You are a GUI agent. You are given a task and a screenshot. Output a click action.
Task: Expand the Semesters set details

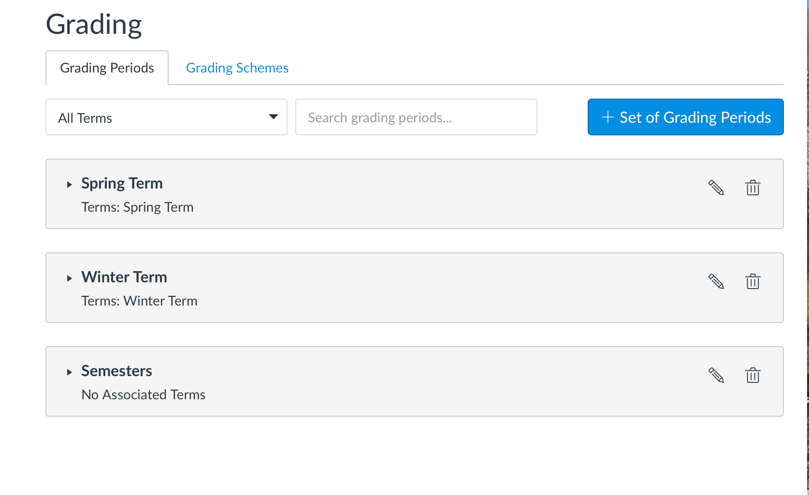(70, 372)
